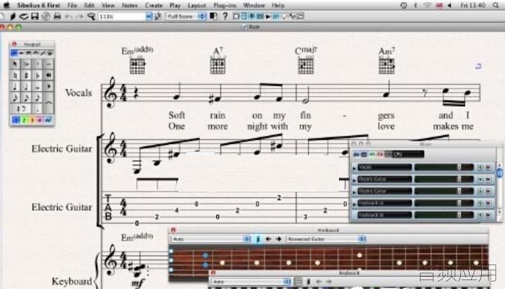Toggle voice 4 on Keypad
This screenshot has height=289, width=505.
(40, 120)
